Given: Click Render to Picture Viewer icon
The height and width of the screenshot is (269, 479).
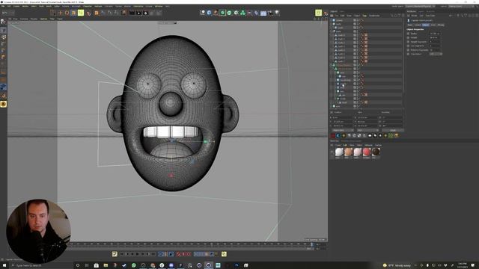Looking at the screenshot, I should coord(138,13).
